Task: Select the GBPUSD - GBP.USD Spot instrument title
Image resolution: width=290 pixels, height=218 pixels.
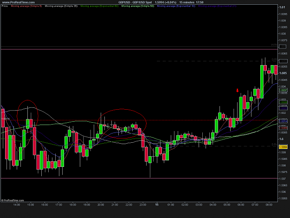Action: [135, 2]
